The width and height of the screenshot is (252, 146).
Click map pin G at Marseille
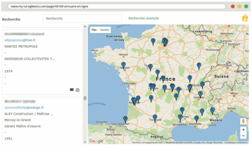[196, 119]
